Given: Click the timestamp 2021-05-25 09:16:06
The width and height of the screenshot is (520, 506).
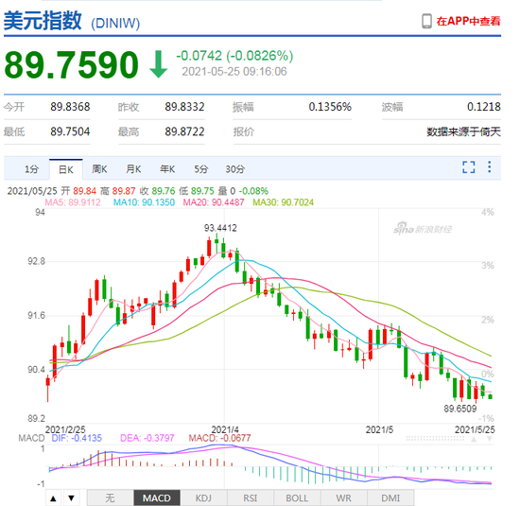Looking at the screenshot, I should [x=234, y=72].
